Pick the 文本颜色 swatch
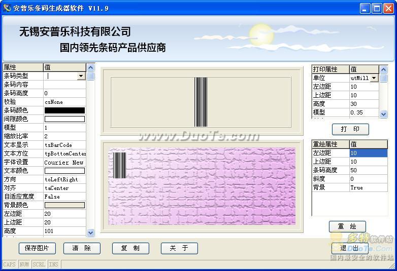 [x=64, y=171]
